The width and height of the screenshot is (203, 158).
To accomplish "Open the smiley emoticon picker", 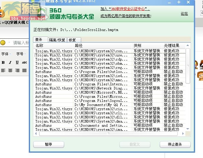I will click(3, 43).
